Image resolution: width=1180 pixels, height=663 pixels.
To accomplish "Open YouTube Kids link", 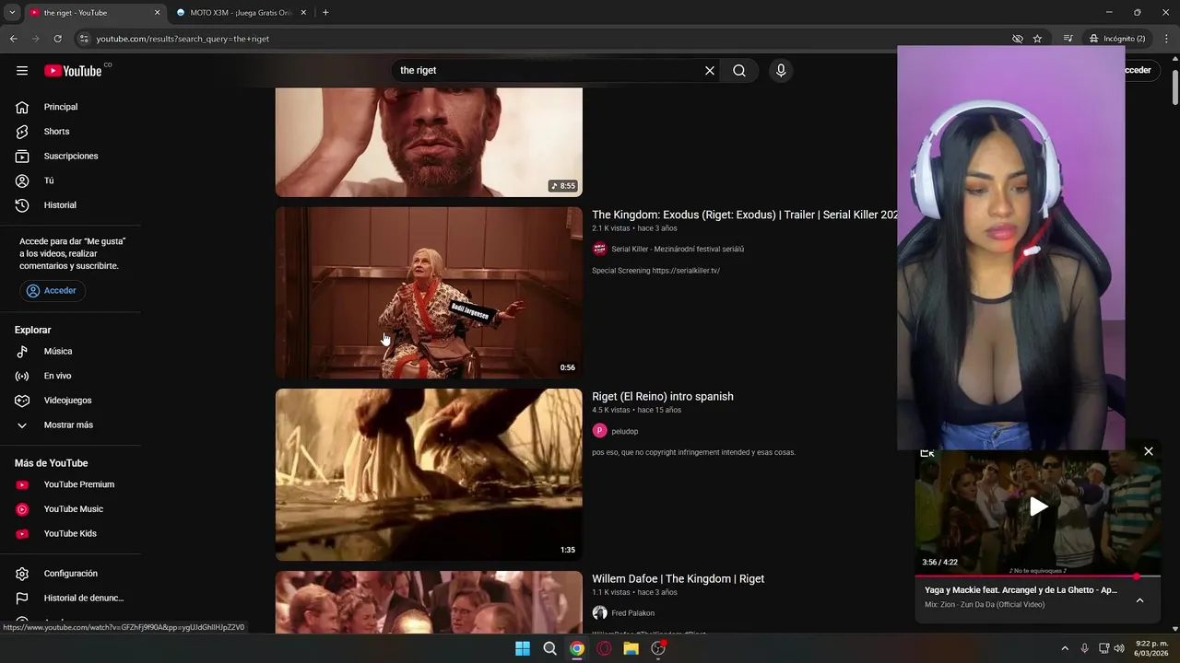I will pyautogui.click(x=70, y=533).
